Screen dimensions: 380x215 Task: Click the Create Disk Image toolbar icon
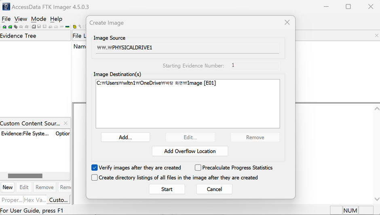[x=34, y=27]
